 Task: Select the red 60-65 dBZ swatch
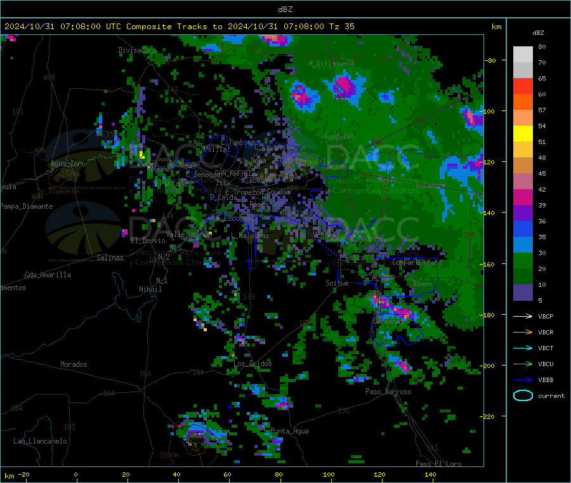pyautogui.click(x=523, y=86)
